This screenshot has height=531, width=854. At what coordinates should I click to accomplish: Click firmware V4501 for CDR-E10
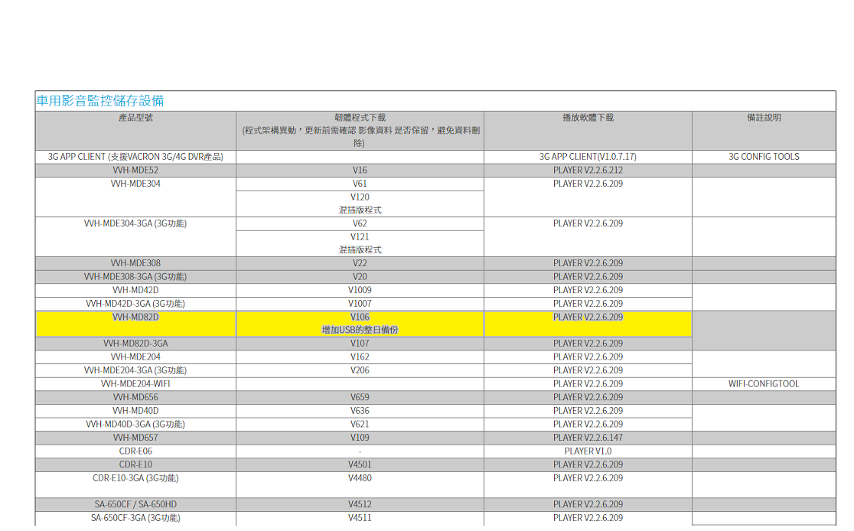coord(360,464)
